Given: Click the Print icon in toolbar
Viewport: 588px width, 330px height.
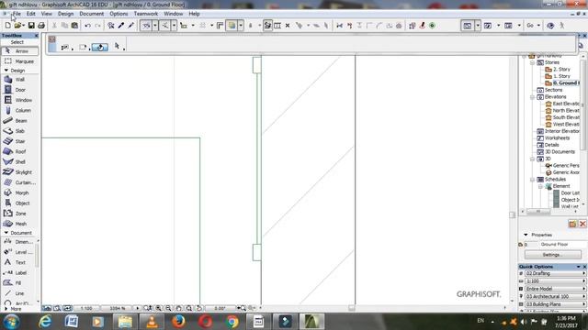Looking at the screenshot, I should tap(41, 26).
